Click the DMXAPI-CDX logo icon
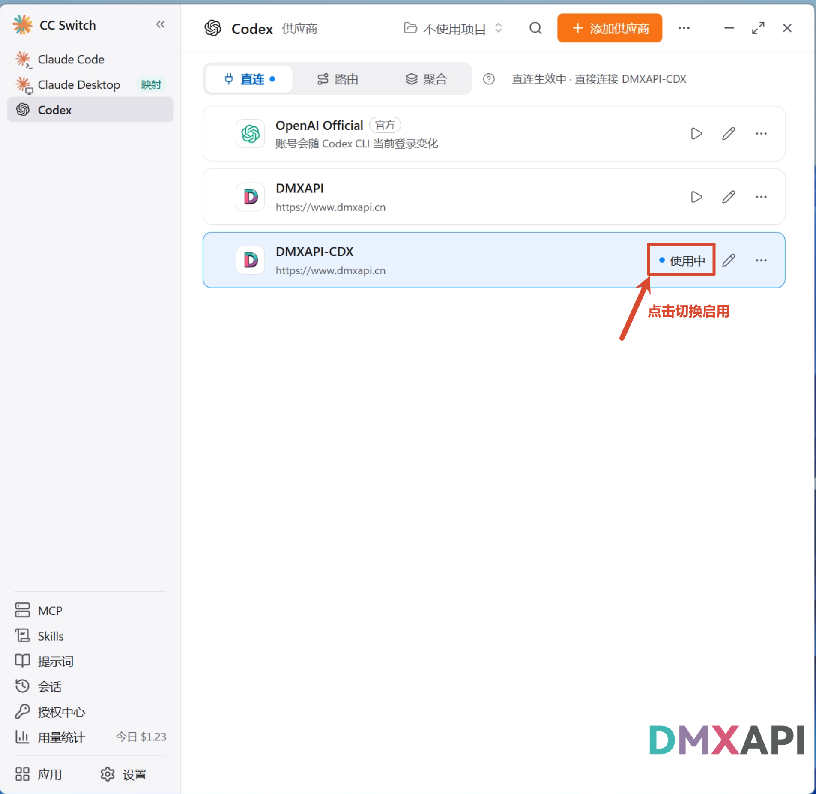816x794 pixels. coord(250,260)
